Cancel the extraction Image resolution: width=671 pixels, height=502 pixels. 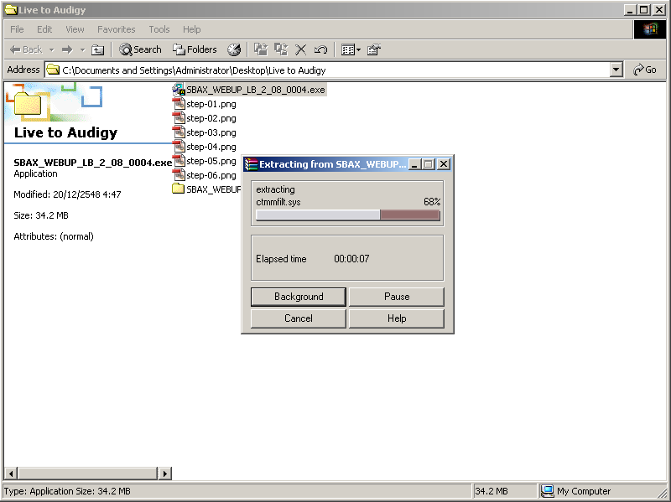click(x=299, y=318)
